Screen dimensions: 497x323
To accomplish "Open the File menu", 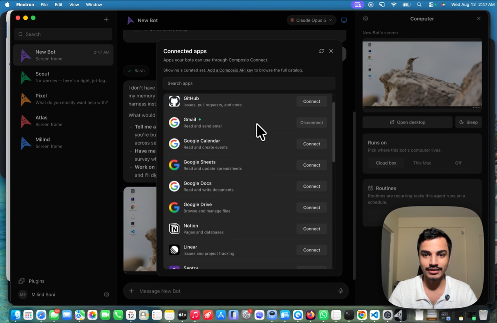I will [x=44, y=5].
